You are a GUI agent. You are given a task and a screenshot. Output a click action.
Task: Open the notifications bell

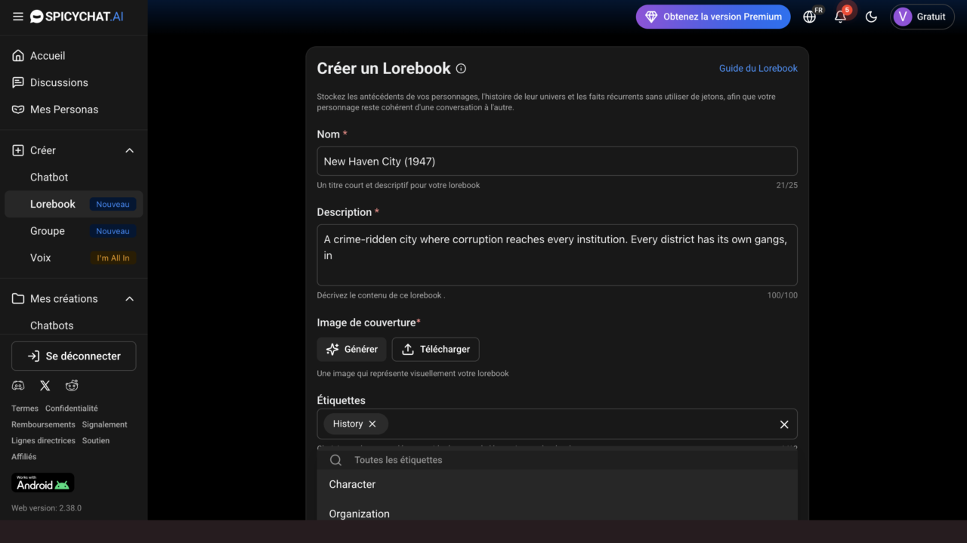click(x=840, y=17)
